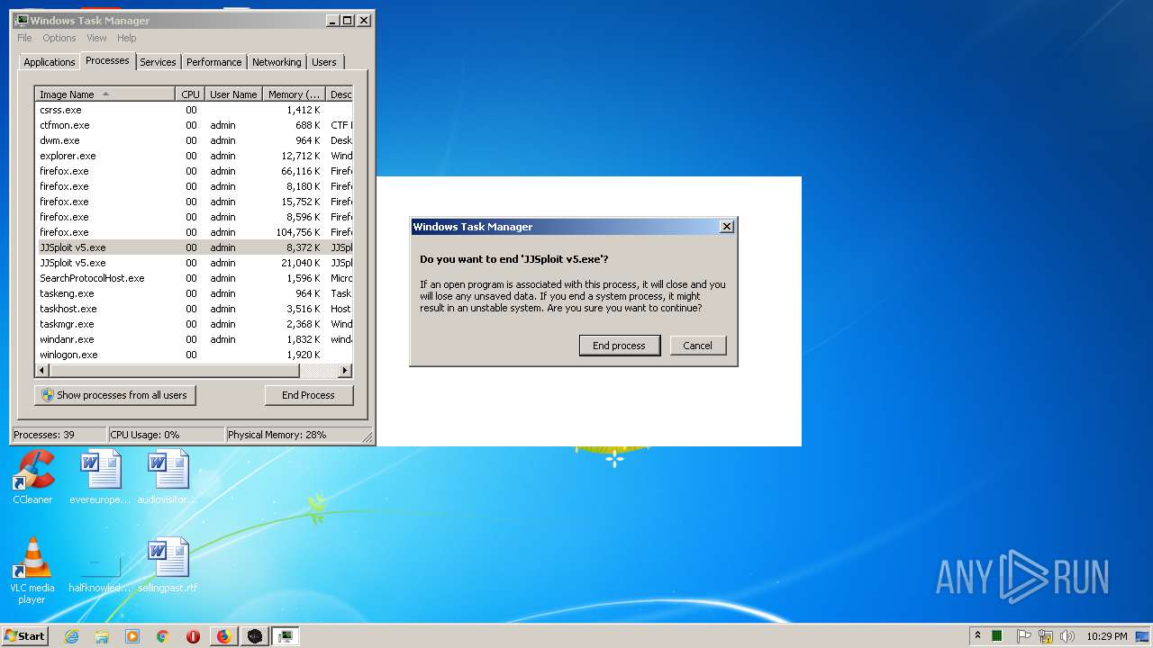Open the View menu in Task Manager

click(96, 38)
